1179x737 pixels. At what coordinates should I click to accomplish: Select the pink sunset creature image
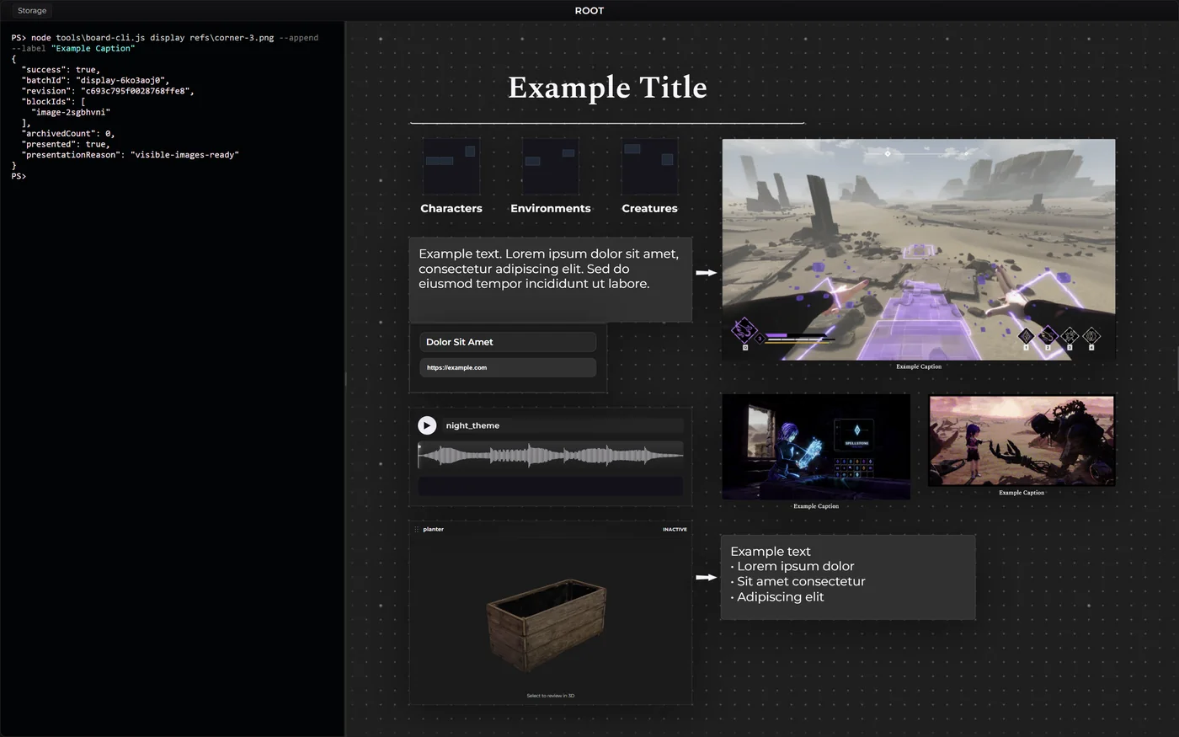(x=1022, y=441)
